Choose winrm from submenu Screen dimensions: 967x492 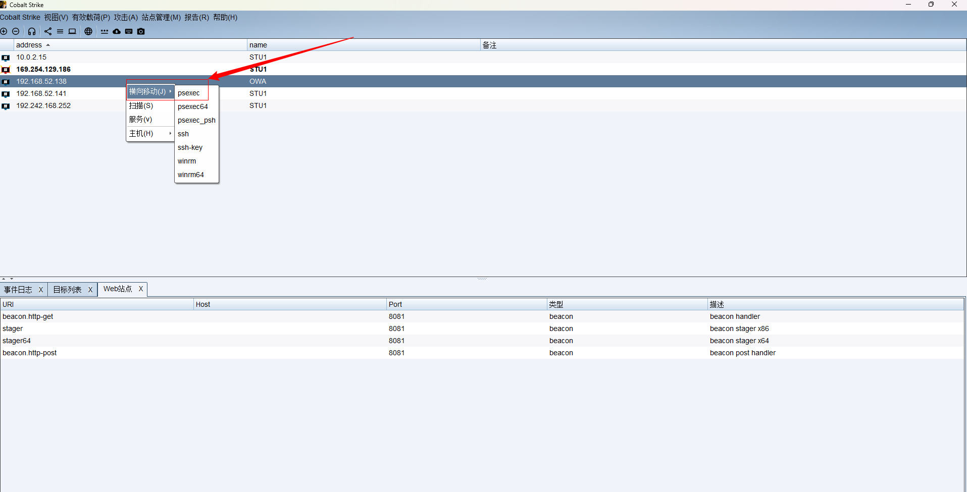(x=196, y=161)
